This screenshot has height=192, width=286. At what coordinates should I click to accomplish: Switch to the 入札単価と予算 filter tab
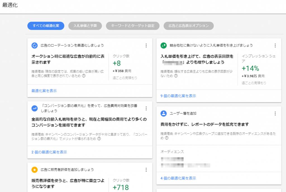85,26
